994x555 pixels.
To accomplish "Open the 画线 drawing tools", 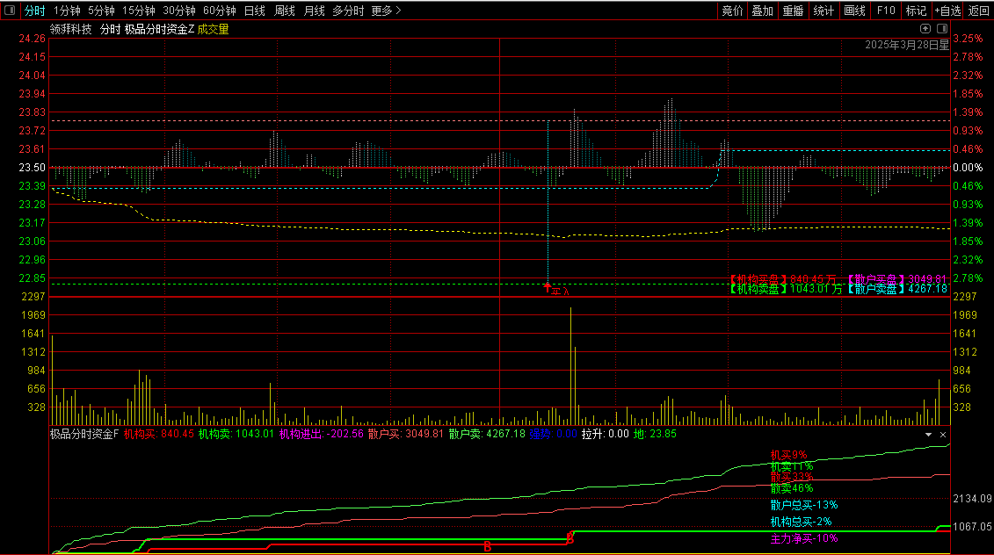I will tap(854, 11).
